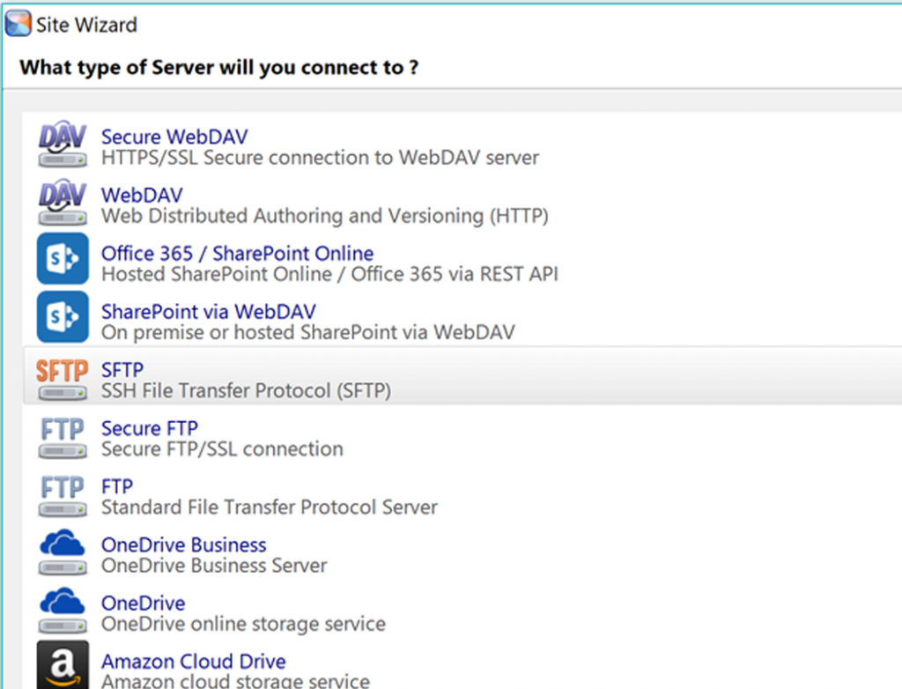Click 'Hosted SharePoint Online / Office 365 via REST API'

click(x=329, y=274)
